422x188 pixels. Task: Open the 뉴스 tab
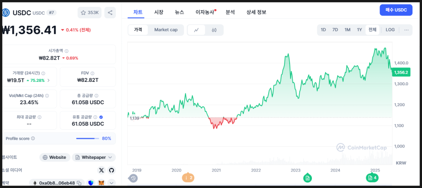[179, 12]
